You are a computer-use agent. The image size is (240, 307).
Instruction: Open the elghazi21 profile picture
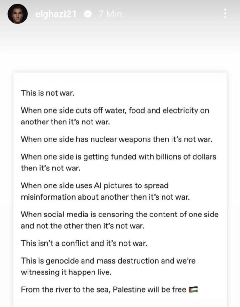click(x=17, y=14)
